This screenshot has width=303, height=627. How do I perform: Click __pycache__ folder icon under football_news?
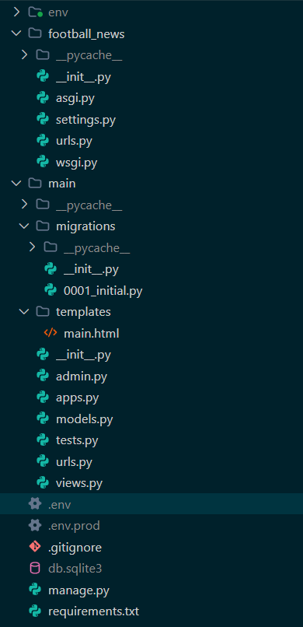point(43,54)
